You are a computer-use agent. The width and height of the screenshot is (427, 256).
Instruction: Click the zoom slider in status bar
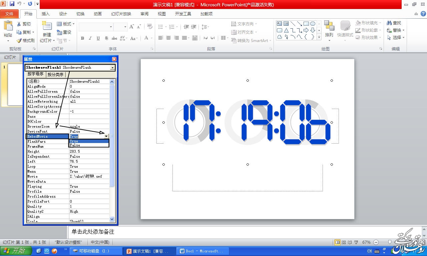click(390, 242)
